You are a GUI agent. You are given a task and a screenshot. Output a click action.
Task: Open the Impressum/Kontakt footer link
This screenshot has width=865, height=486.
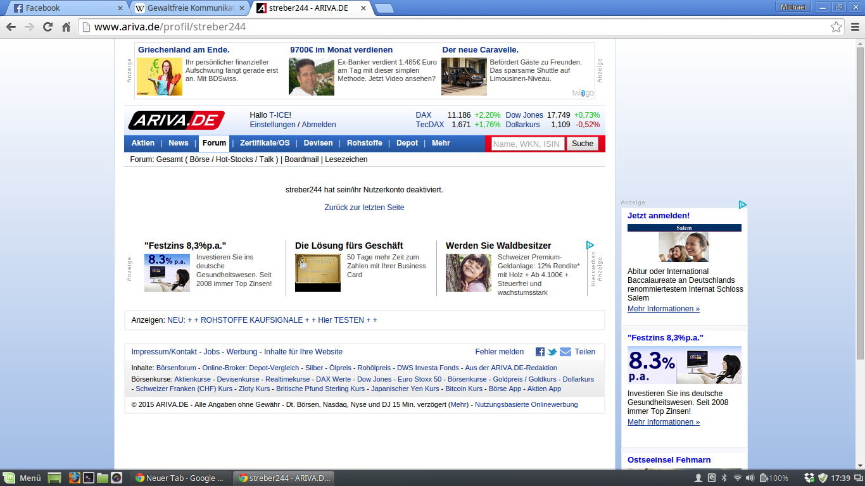click(x=164, y=352)
